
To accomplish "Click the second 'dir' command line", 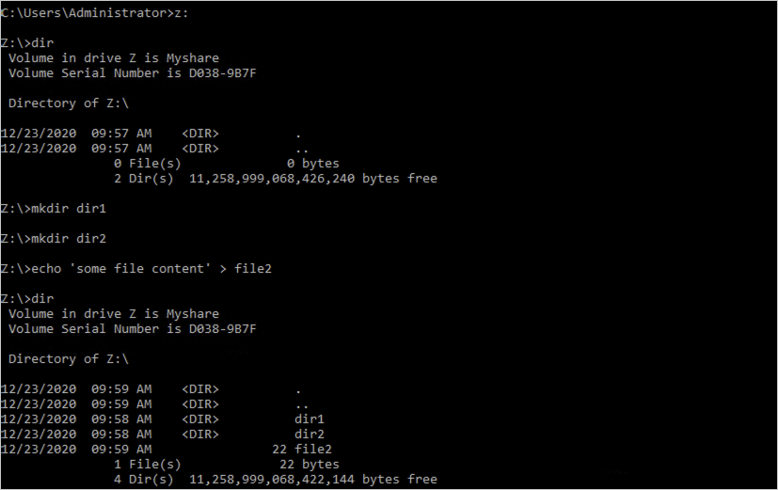I will pyautogui.click(x=26, y=298).
